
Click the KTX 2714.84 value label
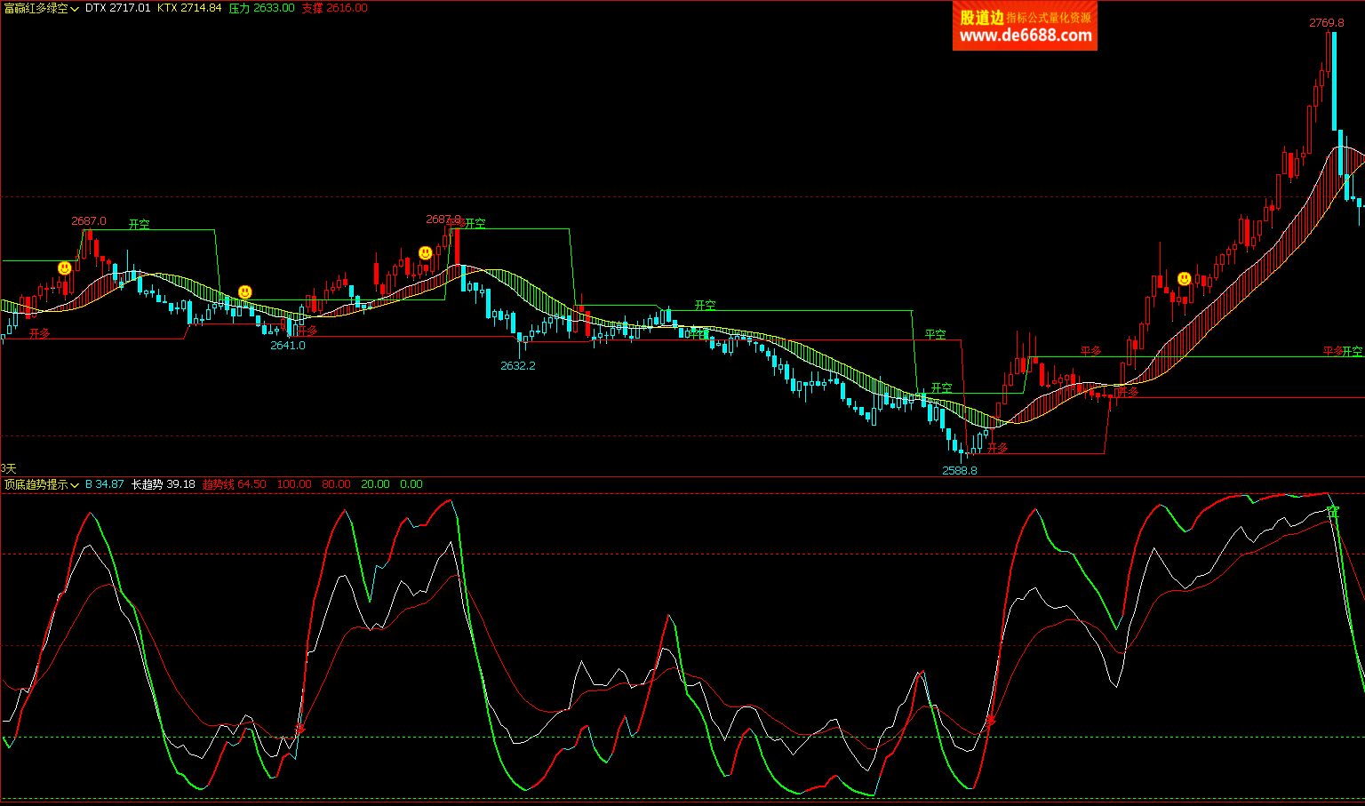(189, 8)
